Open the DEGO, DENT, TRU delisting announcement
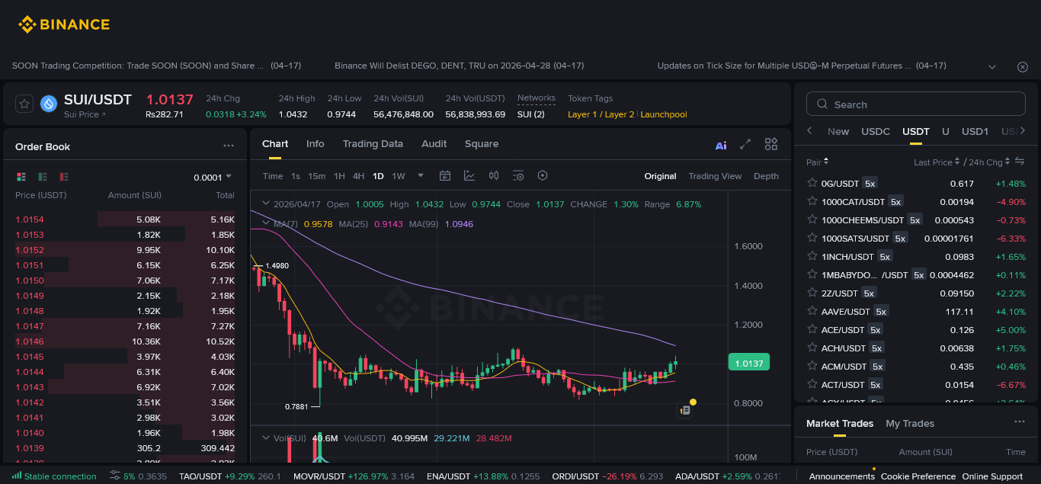Viewport: 1041px width, 484px height. pos(460,66)
